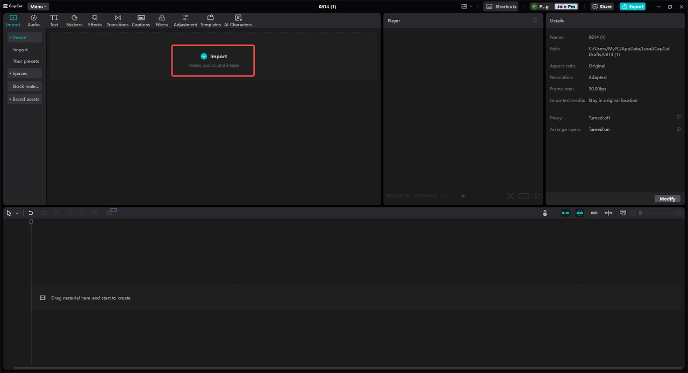Click the microphone record voiceover icon
The image size is (688, 373).
click(545, 213)
